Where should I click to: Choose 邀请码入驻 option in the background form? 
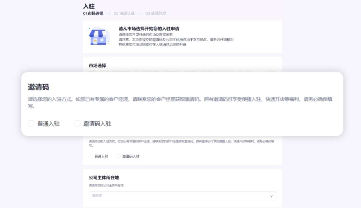pyautogui.click(x=119, y=156)
